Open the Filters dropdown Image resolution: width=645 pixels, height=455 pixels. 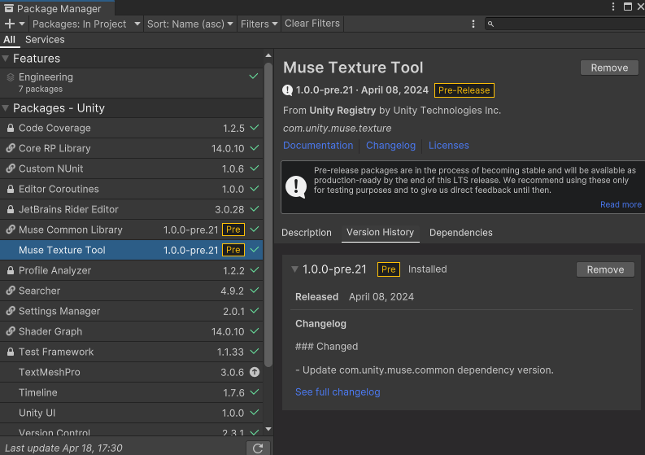[x=259, y=24]
